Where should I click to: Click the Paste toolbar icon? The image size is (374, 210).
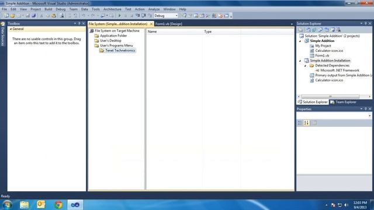53,16
